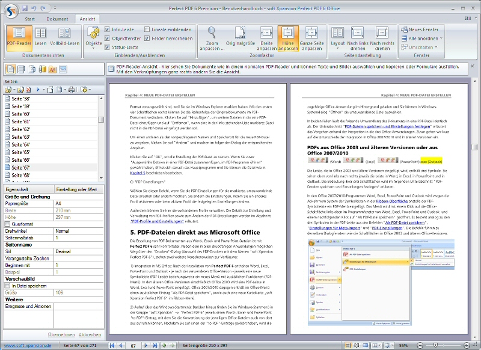Expand page settings gear dropdown arrow
This screenshot has width=481, height=350.
(x=90, y=90)
